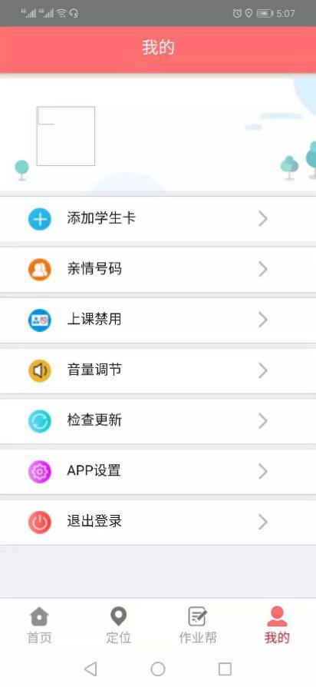Open the 上课禁用 menu entry
The image size is (316, 687).
(158, 320)
